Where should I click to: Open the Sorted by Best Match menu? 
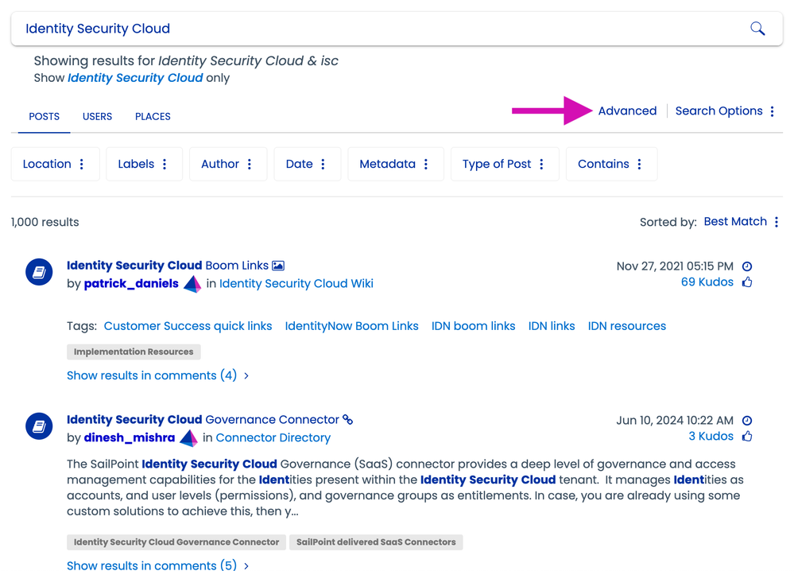tap(741, 222)
